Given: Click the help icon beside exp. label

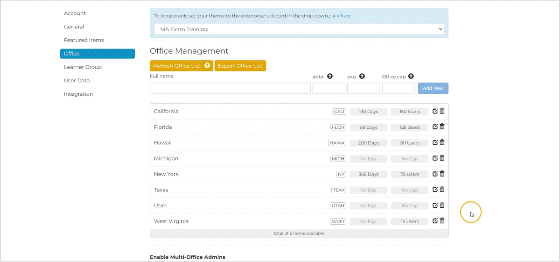Looking at the screenshot, I should click(x=362, y=77).
